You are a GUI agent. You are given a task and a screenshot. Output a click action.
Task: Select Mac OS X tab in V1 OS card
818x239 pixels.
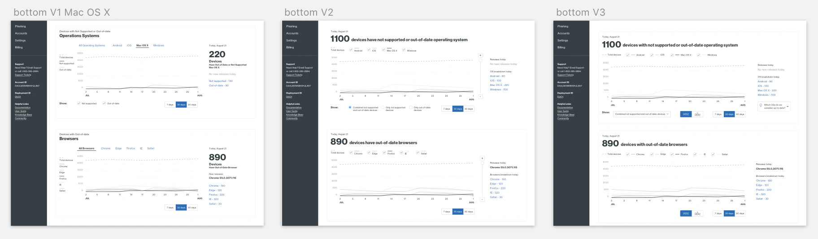[x=142, y=45]
